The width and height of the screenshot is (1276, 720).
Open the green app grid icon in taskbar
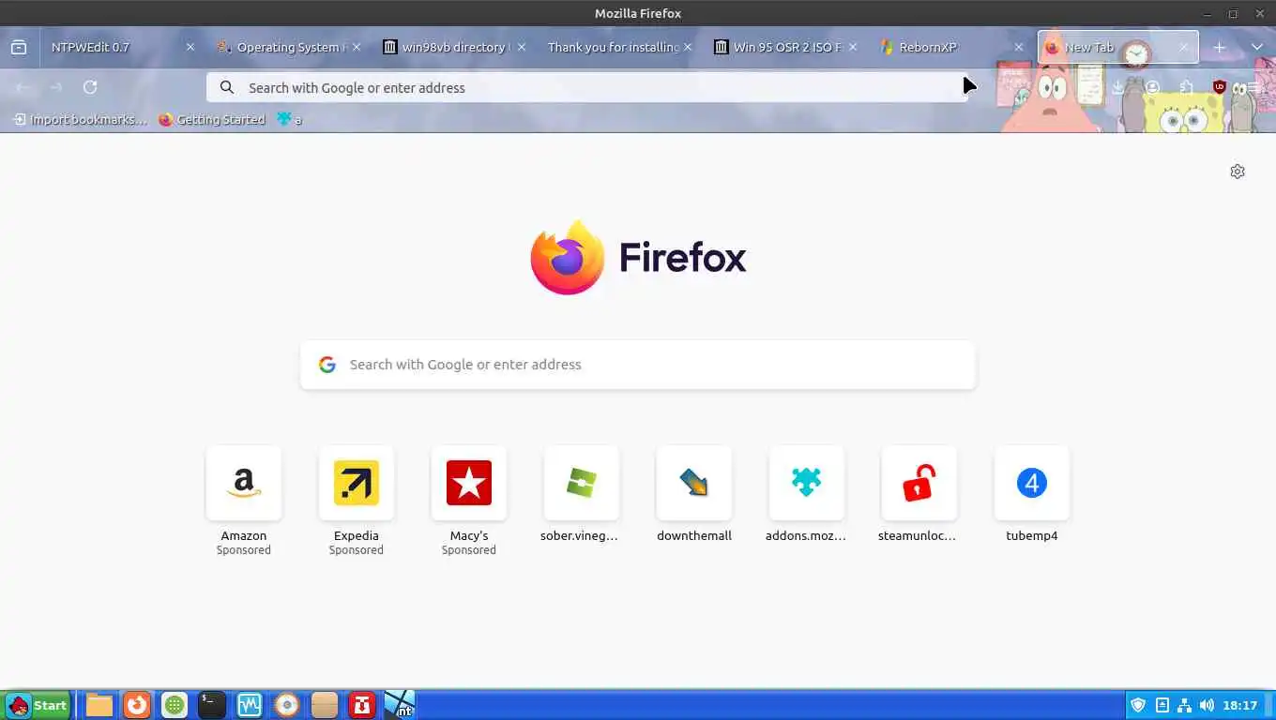[x=175, y=705]
